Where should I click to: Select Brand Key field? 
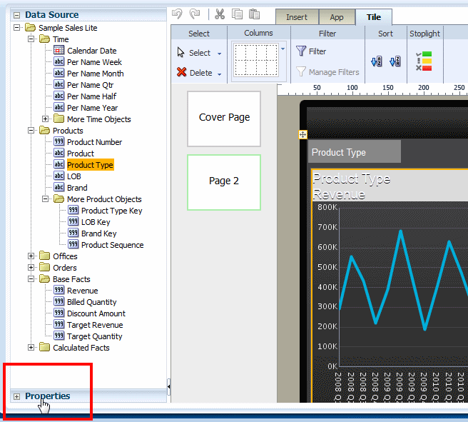[x=98, y=233]
